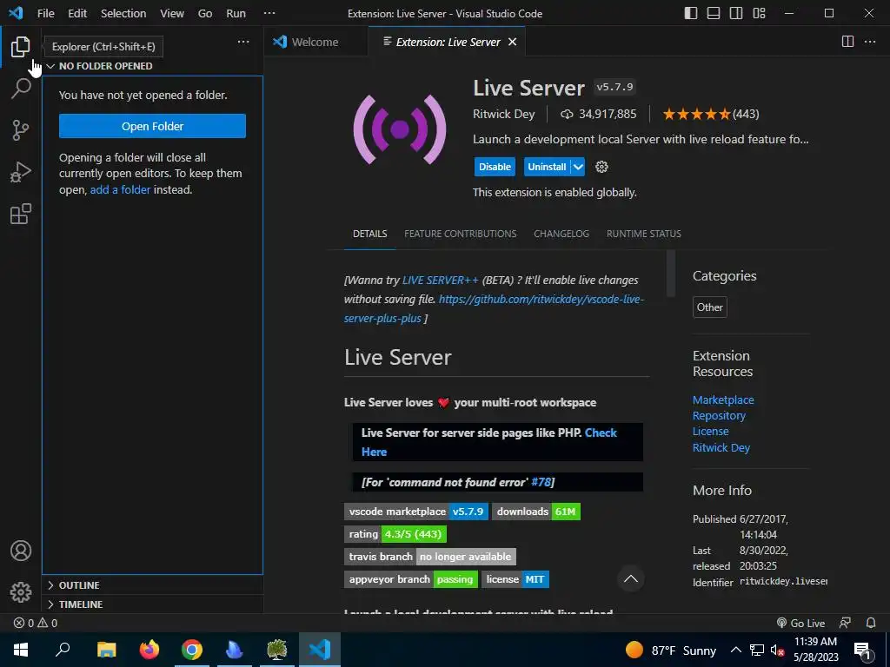Open the notifications bell in status bar

(871, 623)
